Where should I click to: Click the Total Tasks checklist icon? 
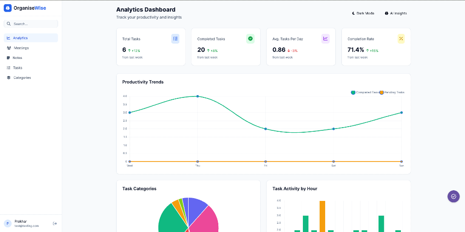175,39
